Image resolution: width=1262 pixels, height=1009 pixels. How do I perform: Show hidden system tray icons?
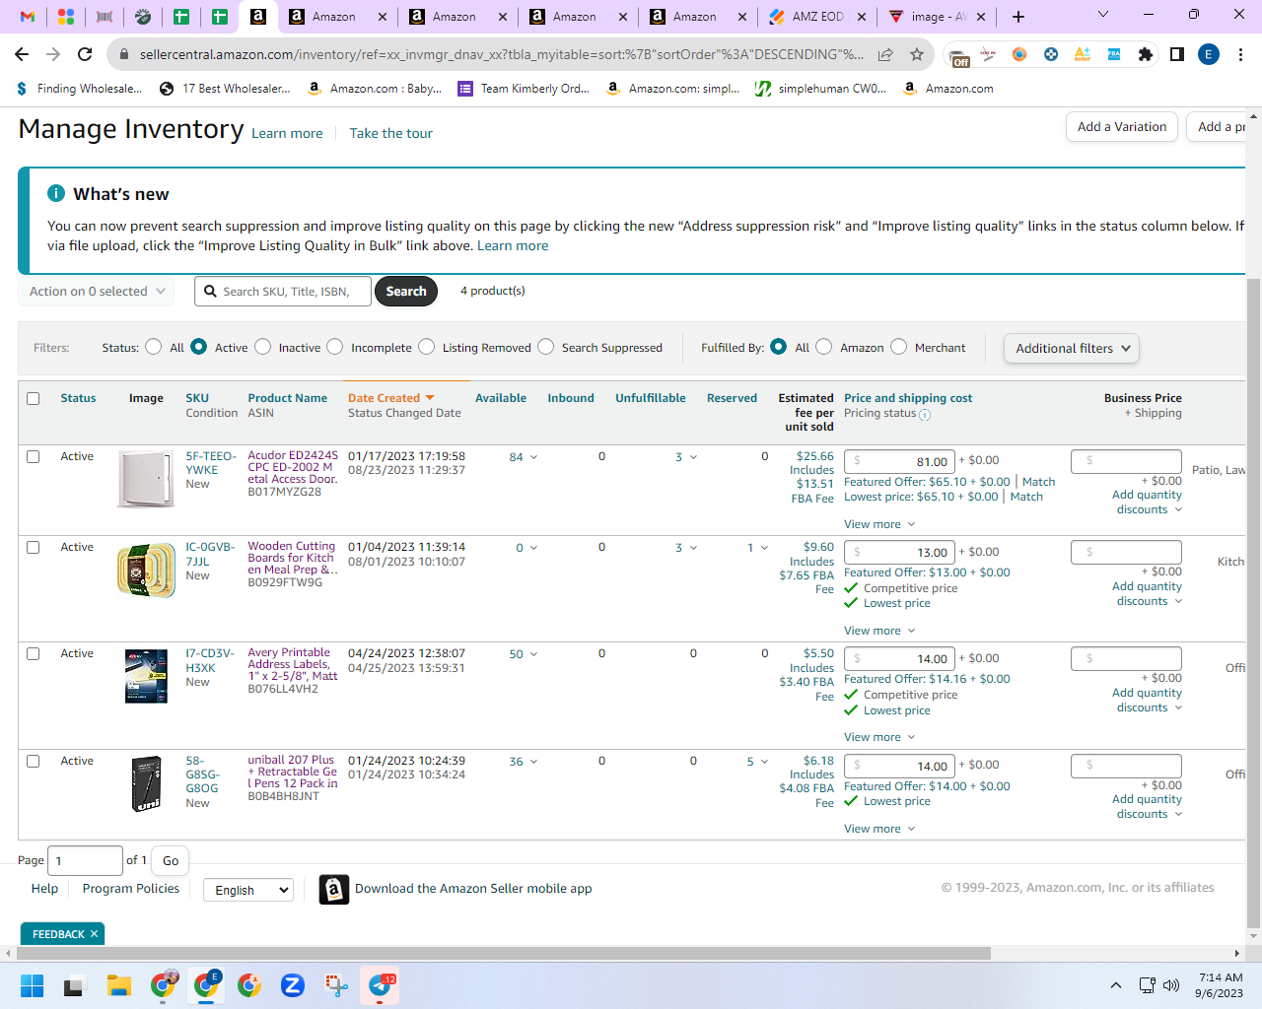pos(1116,985)
